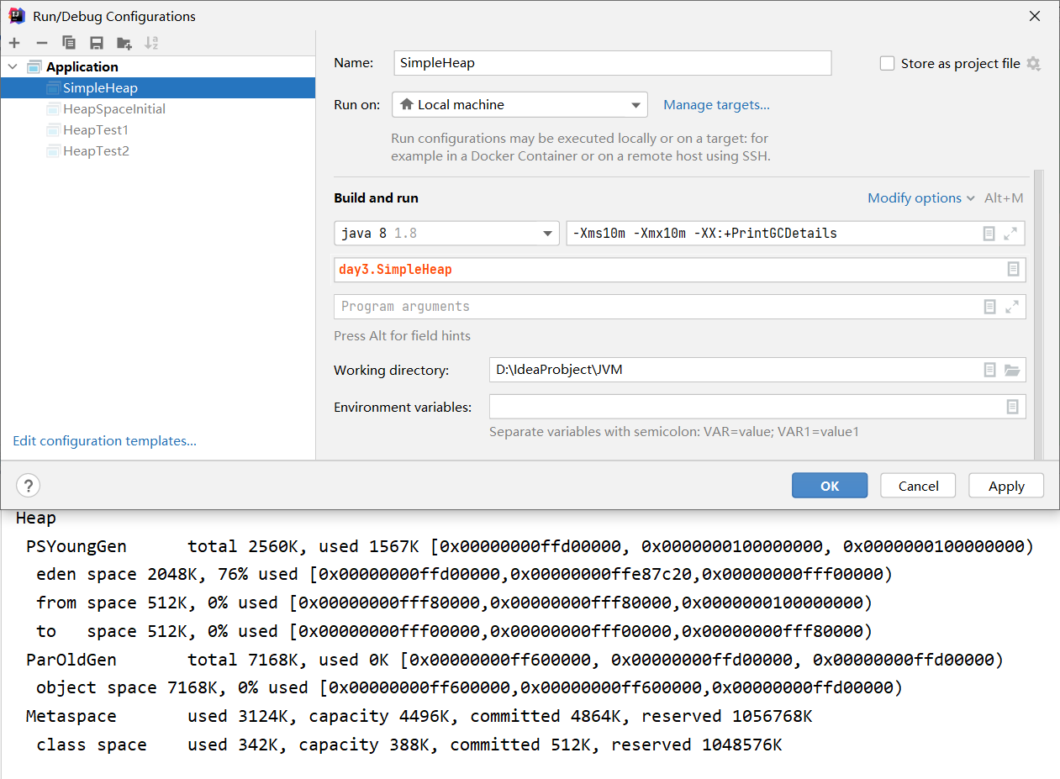Select the SimpleHeap configuration
The image size is (1060, 779).
[x=158, y=87]
